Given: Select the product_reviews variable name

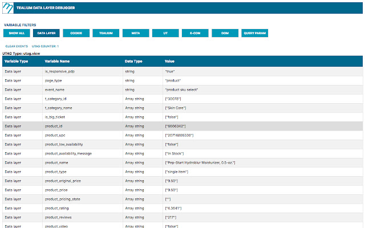Looking at the screenshot, I should 58,217.
